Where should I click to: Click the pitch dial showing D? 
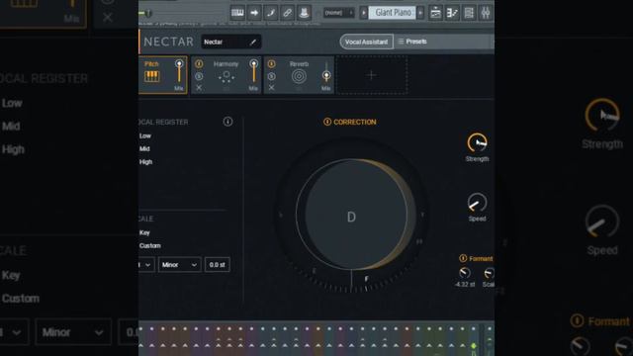(x=352, y=216)
